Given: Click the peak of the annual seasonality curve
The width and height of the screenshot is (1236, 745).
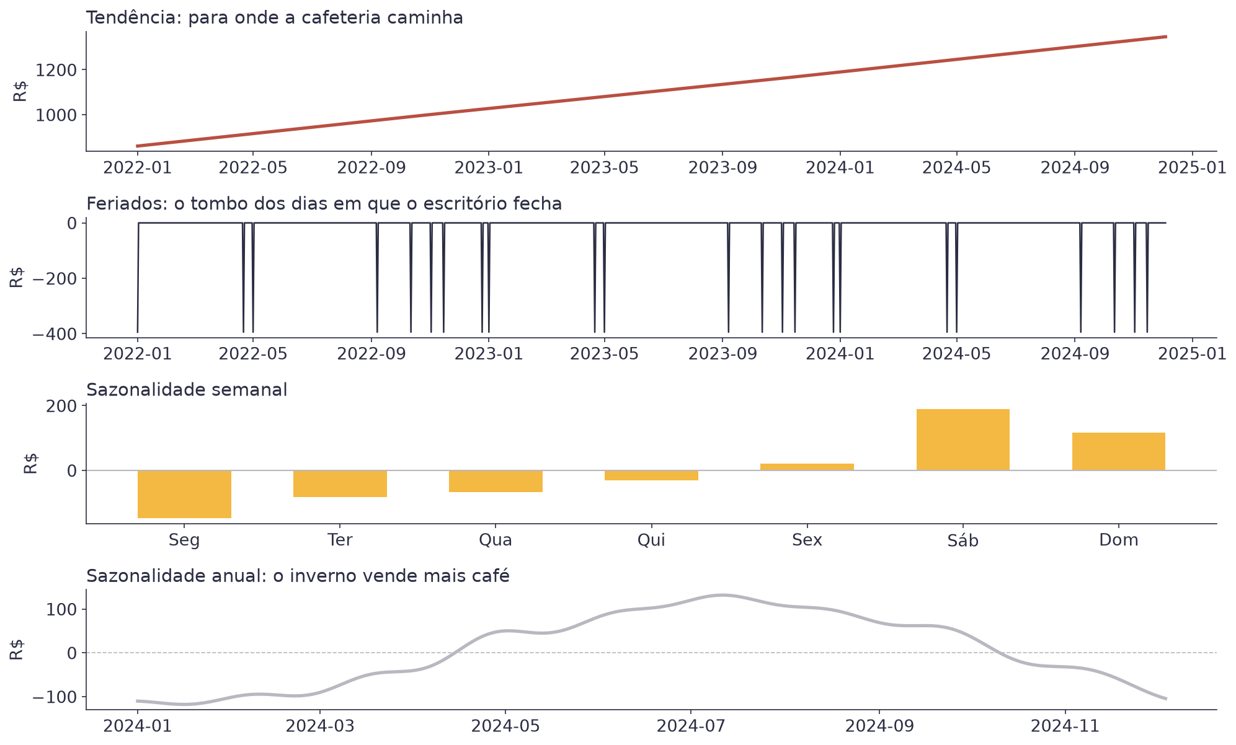Looking at the screenshot, I should tap(723, 595).
